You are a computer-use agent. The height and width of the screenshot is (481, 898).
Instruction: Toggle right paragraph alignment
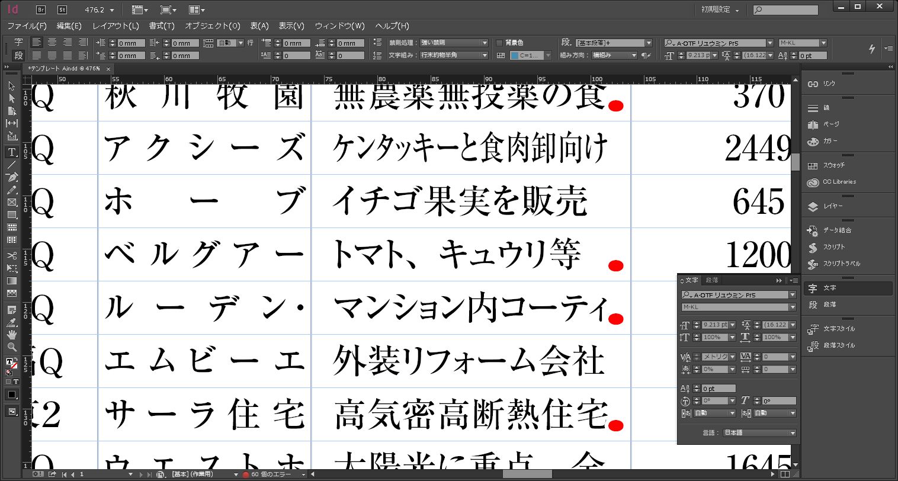pos(68,42)
